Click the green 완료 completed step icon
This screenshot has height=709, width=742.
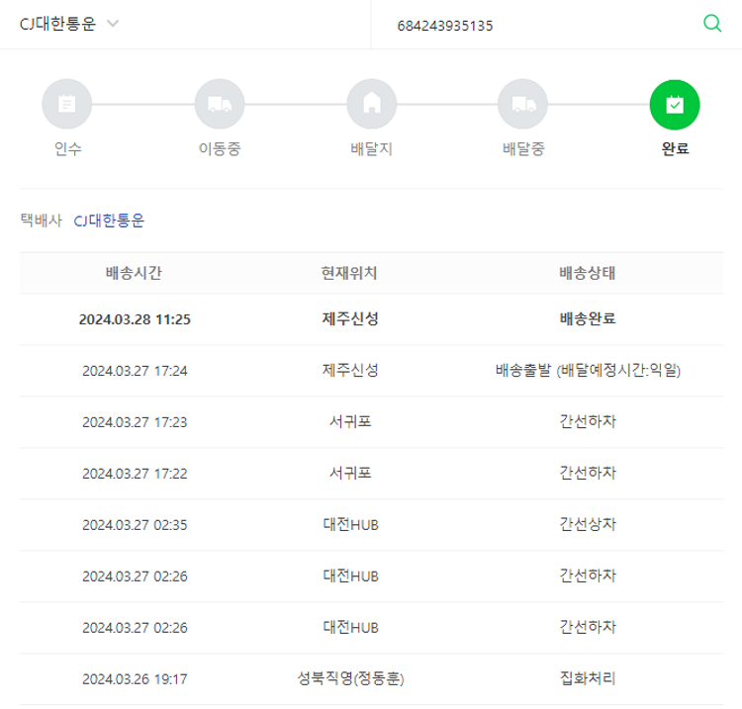pos(674,104)
